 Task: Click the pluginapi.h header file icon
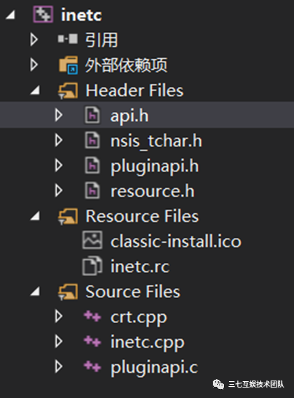tap(92, 165)
